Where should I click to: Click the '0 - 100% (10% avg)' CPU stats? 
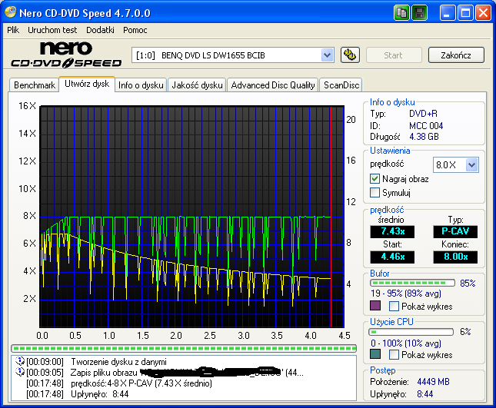(406, 343)
